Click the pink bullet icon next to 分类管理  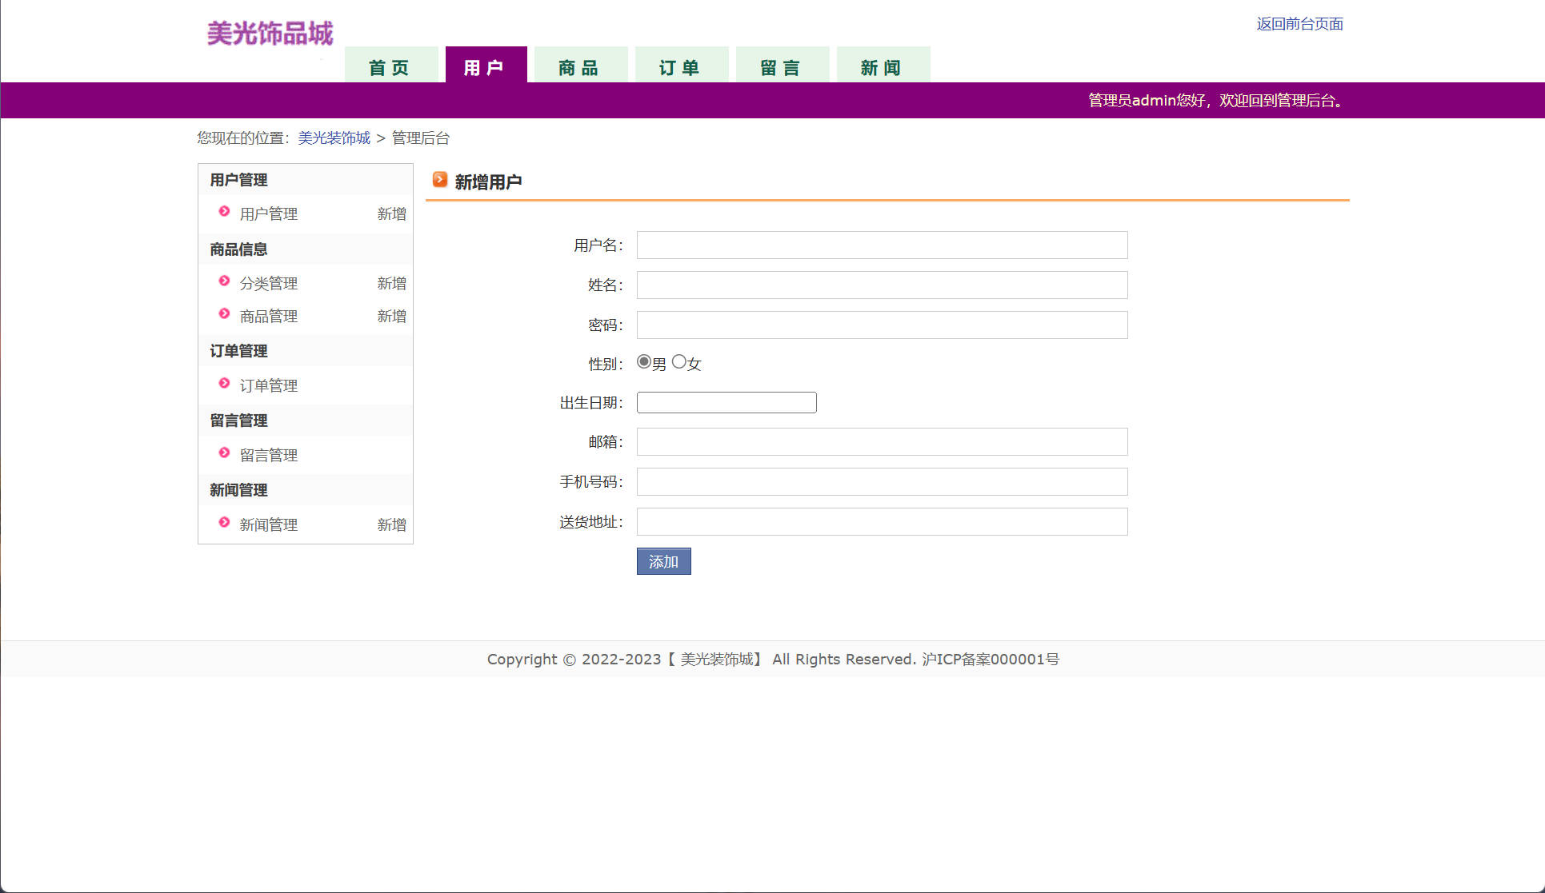pyautogui.click(x=224, y=281)
